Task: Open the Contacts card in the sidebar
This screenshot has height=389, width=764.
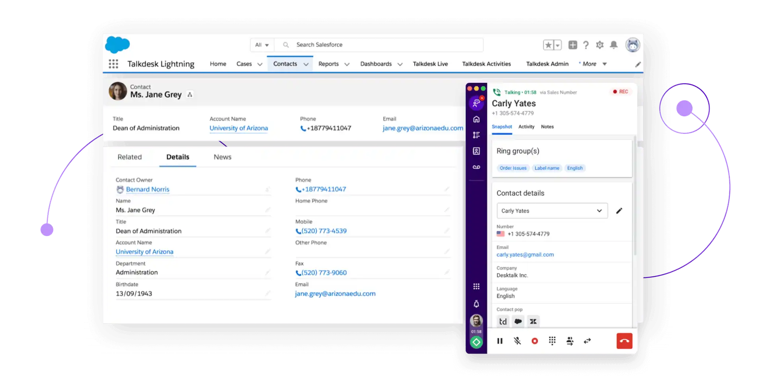Action: [x=476, y=151]
